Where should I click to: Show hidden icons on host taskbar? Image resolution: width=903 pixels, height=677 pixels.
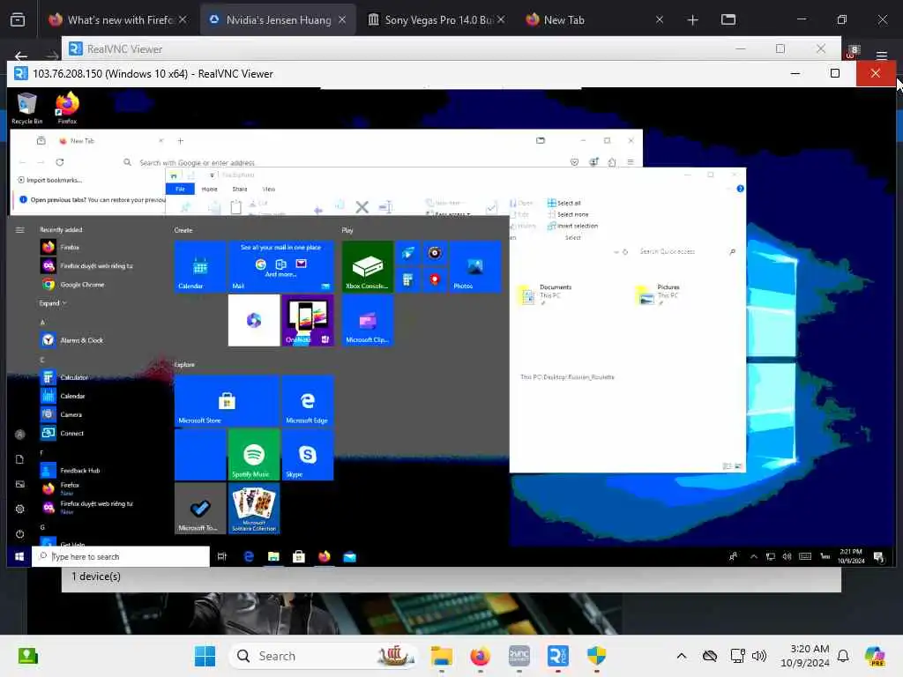click(x=682, y=656)
